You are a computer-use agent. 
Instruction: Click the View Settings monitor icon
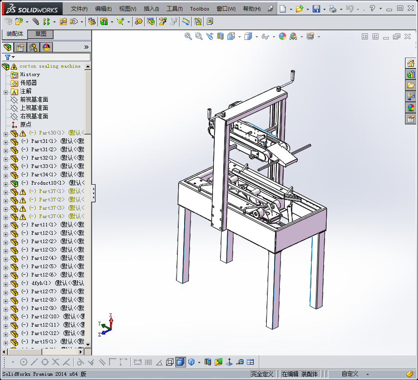pyautogui.click(x=310, y=36)
